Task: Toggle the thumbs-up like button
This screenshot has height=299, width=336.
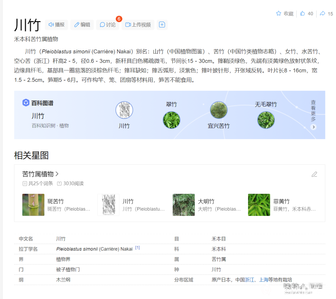Action: tap(303, 14)
